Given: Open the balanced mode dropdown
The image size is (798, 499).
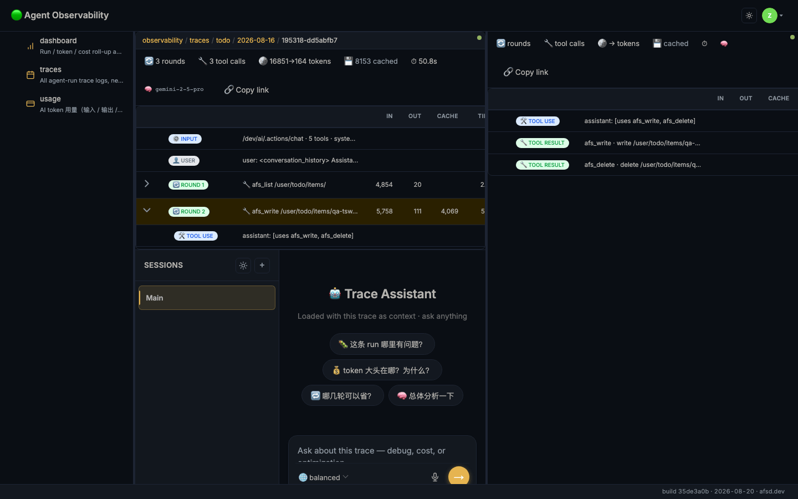Looking at the screenshot, I should (324, 477).
